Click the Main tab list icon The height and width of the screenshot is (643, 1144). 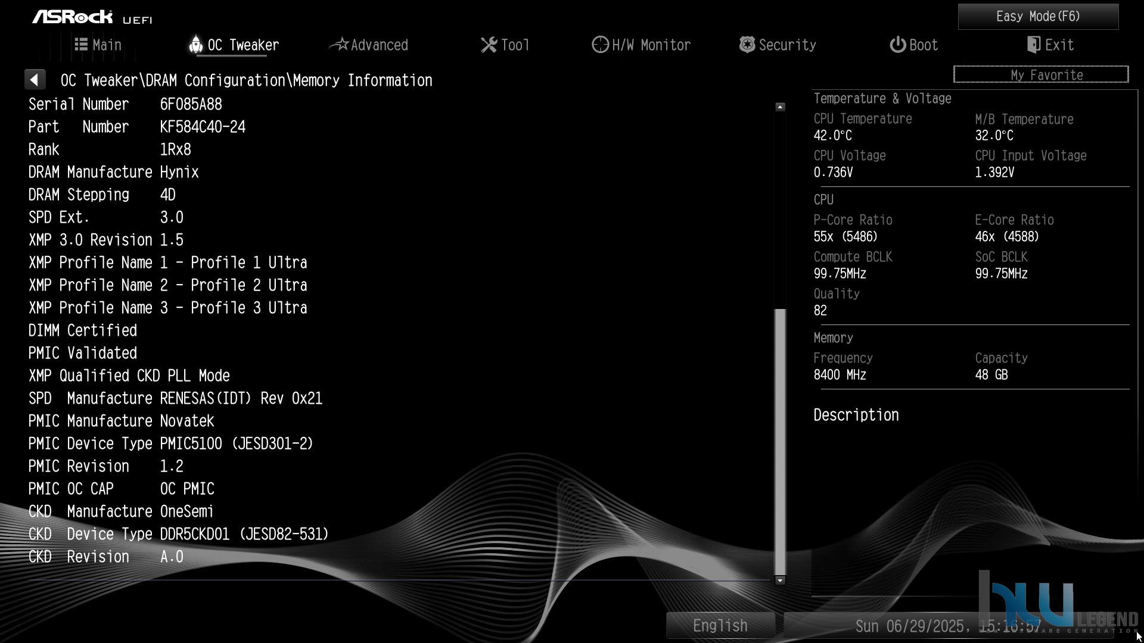tap(81, 44)
